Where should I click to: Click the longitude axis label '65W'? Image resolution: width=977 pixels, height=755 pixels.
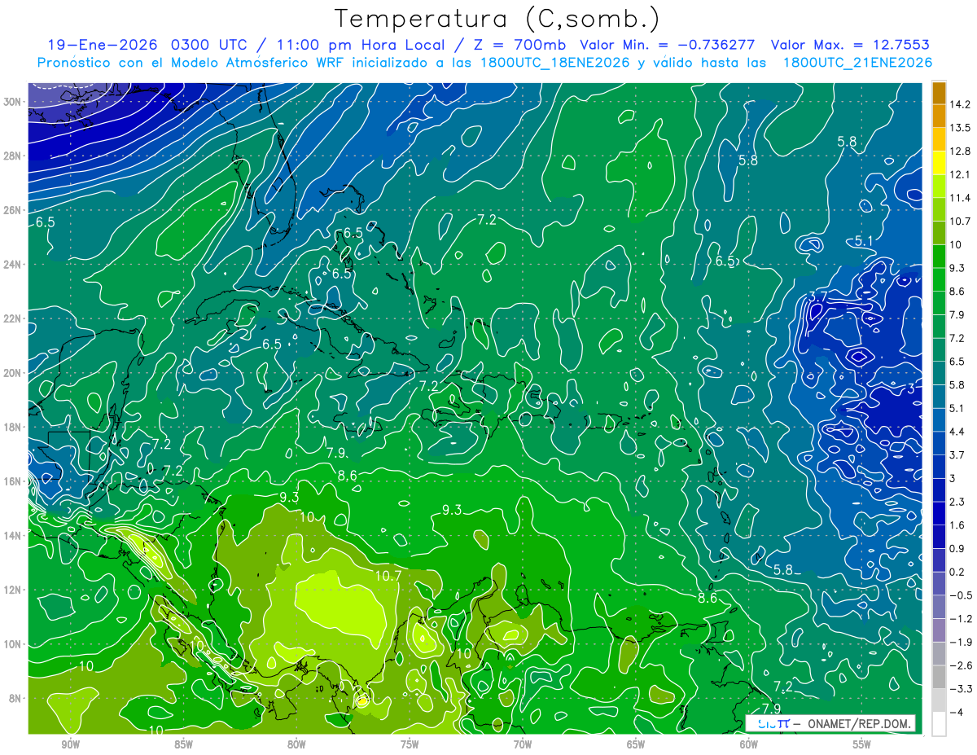[636, 744]
